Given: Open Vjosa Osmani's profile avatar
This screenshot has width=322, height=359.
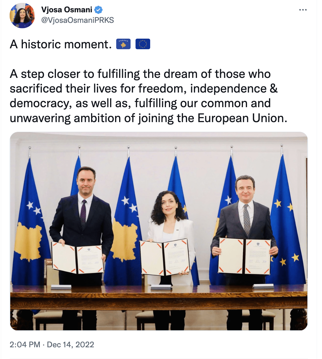Looking at the screenshot, I should (22, 16).
